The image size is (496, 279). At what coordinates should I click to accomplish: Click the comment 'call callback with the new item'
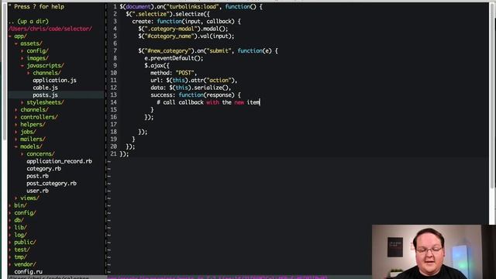pos(212,102)
